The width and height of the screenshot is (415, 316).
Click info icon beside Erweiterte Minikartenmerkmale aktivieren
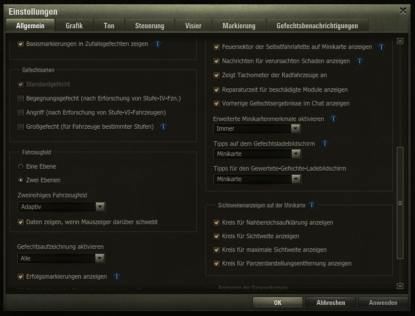point(333,119)
